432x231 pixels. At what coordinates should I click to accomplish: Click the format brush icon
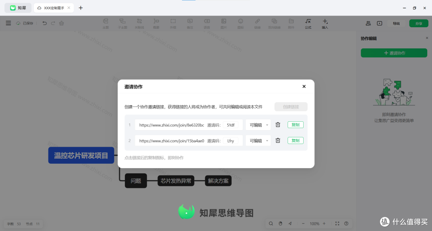tap(62, 23)
